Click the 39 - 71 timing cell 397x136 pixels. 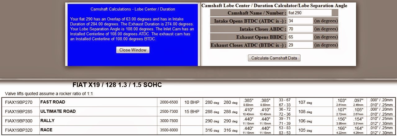tap(284, 119)
